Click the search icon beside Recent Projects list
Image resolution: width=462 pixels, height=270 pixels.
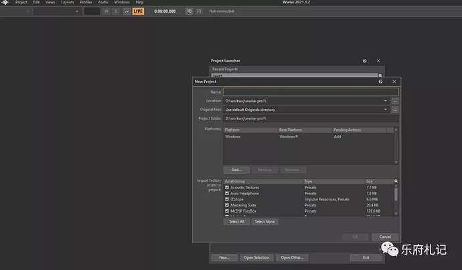point(380,76)
